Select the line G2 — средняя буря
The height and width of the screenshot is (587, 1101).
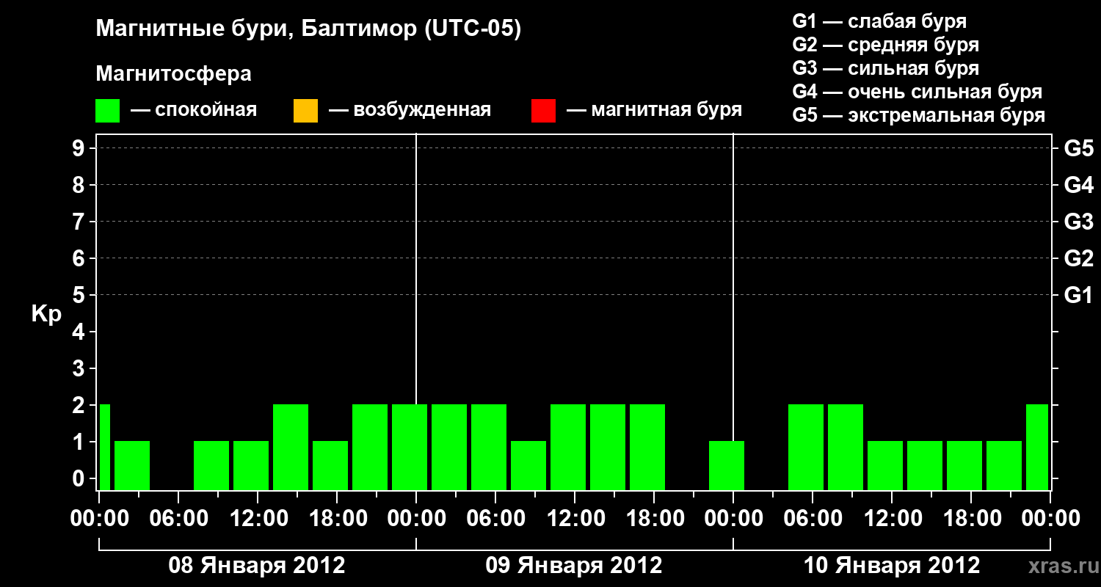click(886, 44)
